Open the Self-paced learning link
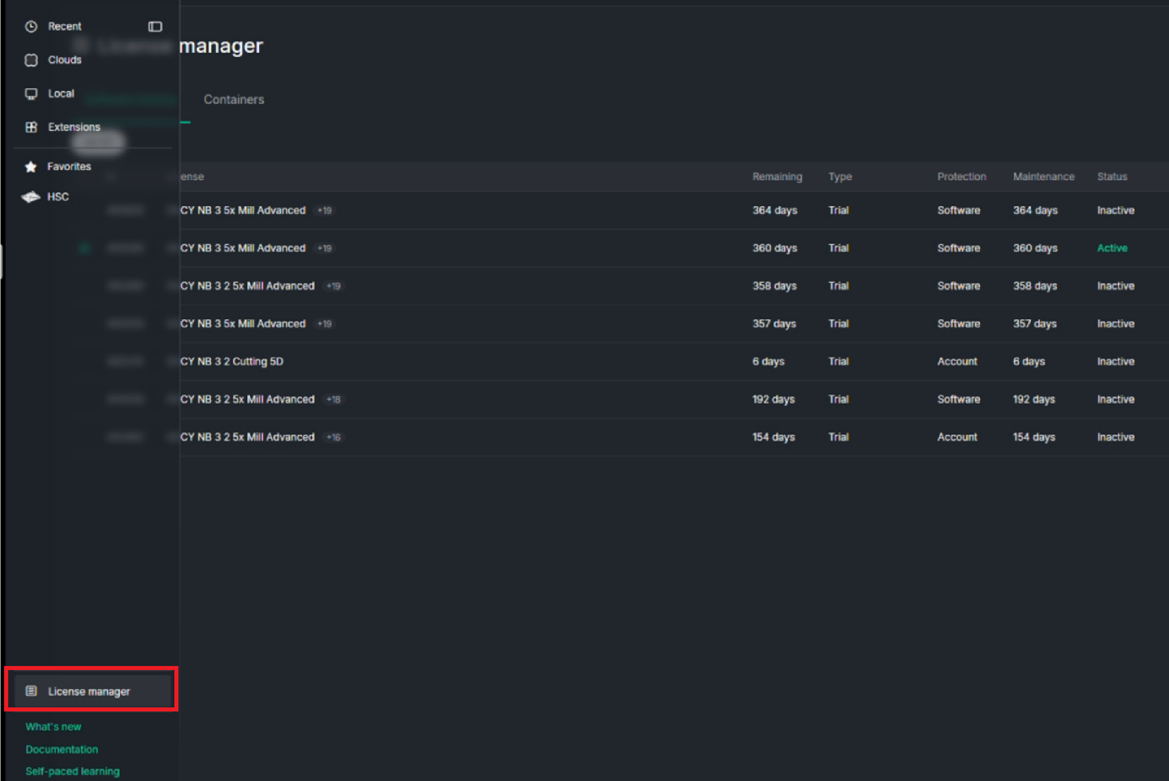 point(73,771)
